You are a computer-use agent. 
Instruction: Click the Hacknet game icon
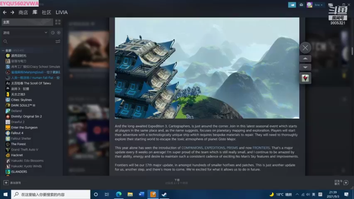(x=8, y=155)
